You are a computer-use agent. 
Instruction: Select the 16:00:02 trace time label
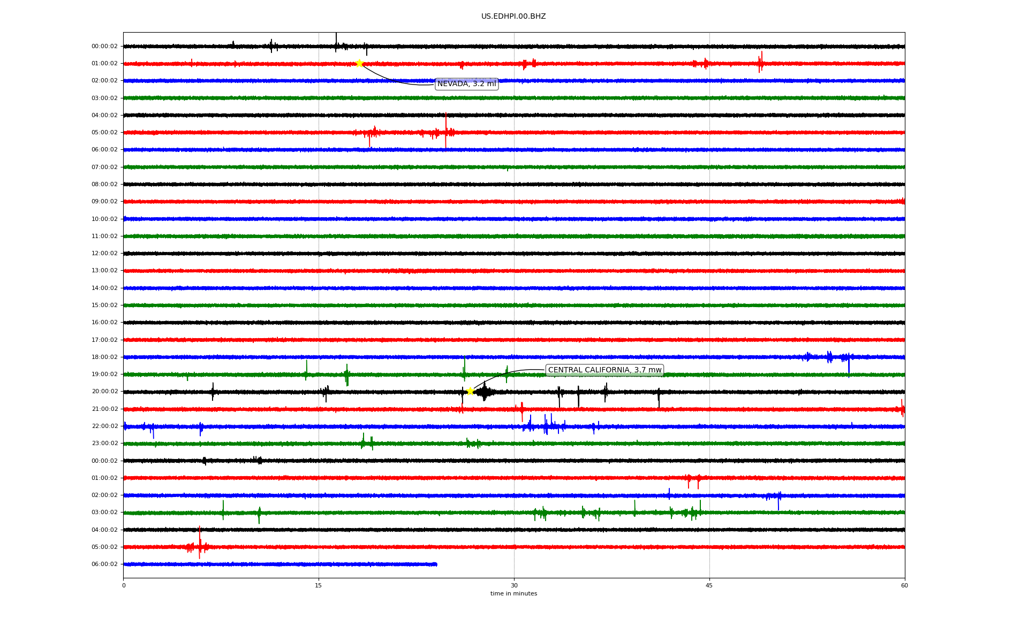[104, 323]
